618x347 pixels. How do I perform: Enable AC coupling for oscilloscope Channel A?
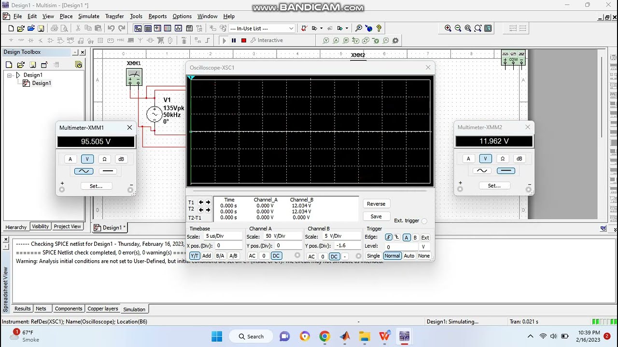coord(252,256)
